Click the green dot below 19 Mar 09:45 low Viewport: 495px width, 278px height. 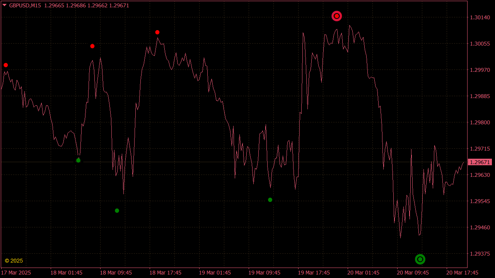click(270, 200)
